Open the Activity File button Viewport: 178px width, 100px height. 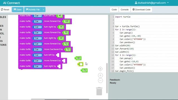pos(33,10)
